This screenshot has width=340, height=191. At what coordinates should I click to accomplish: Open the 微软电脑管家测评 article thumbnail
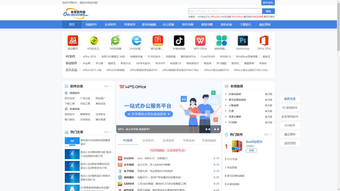tap(72, 142)
